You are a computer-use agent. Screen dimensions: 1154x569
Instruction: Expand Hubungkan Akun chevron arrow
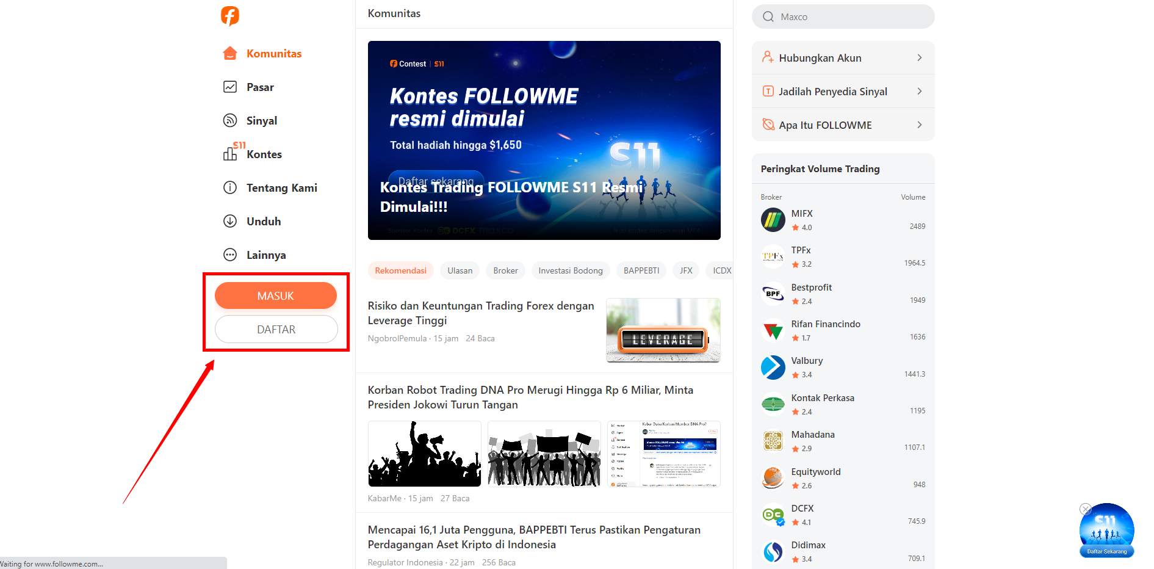pos(920,57)
